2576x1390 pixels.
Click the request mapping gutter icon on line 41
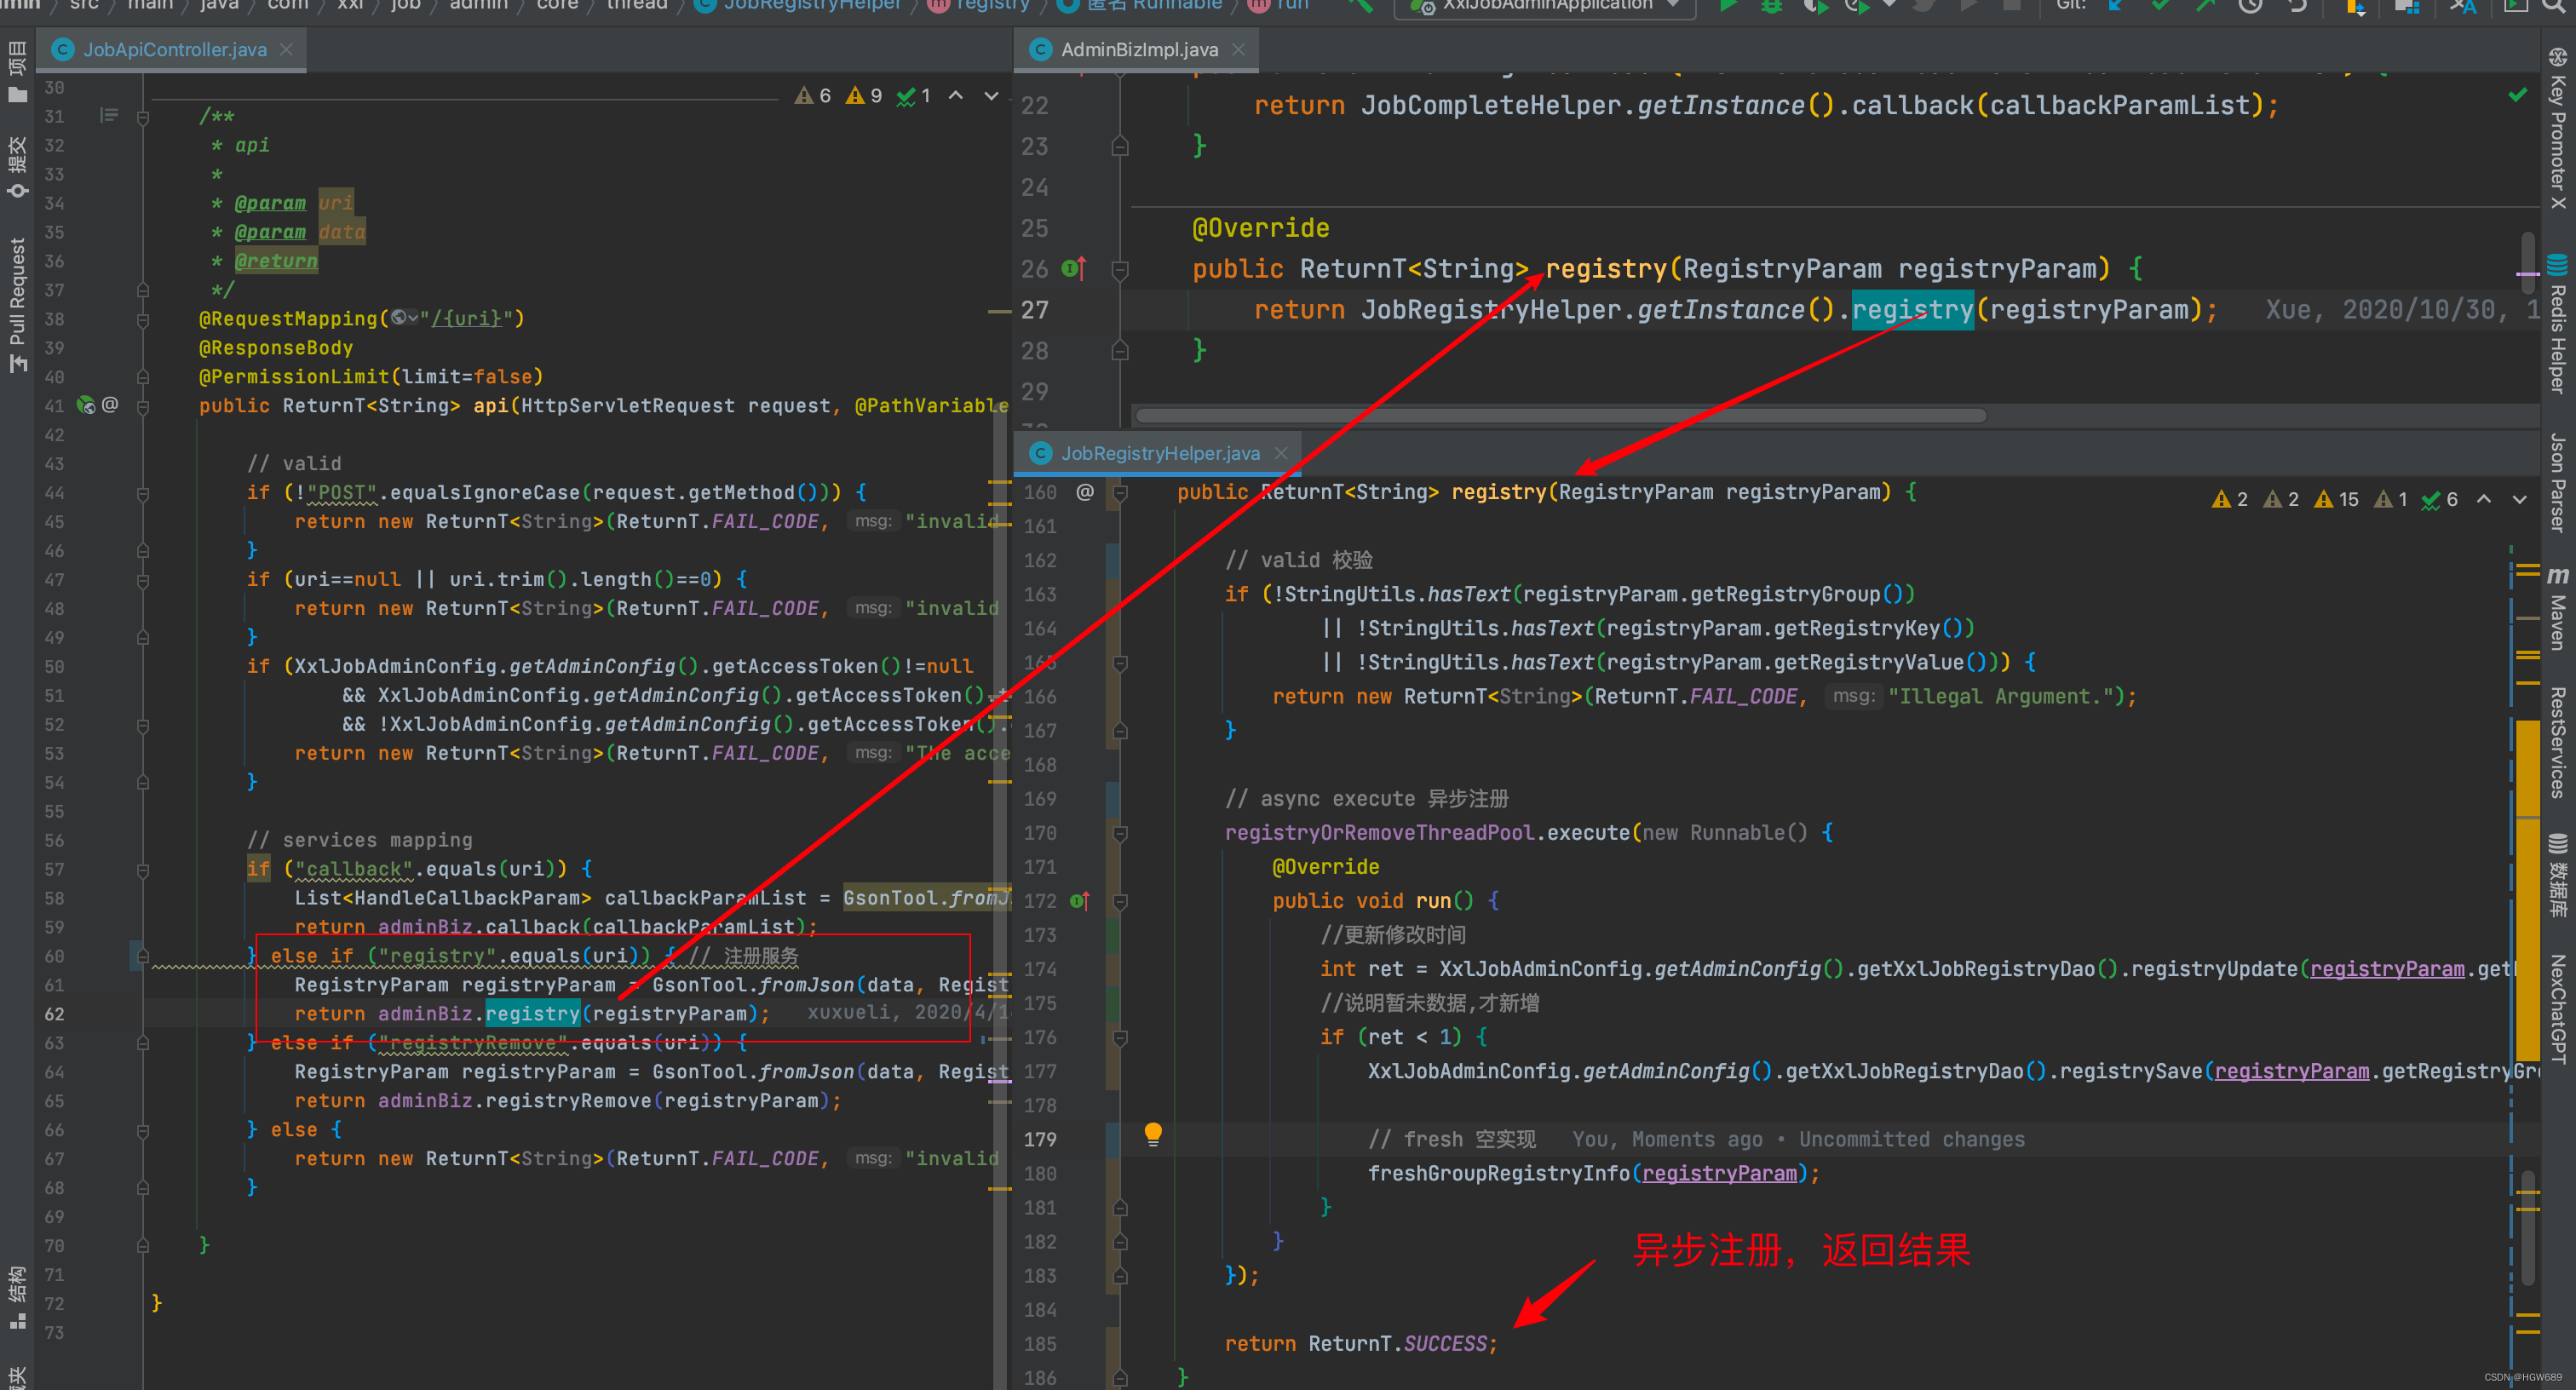click(x=87, y=405)
